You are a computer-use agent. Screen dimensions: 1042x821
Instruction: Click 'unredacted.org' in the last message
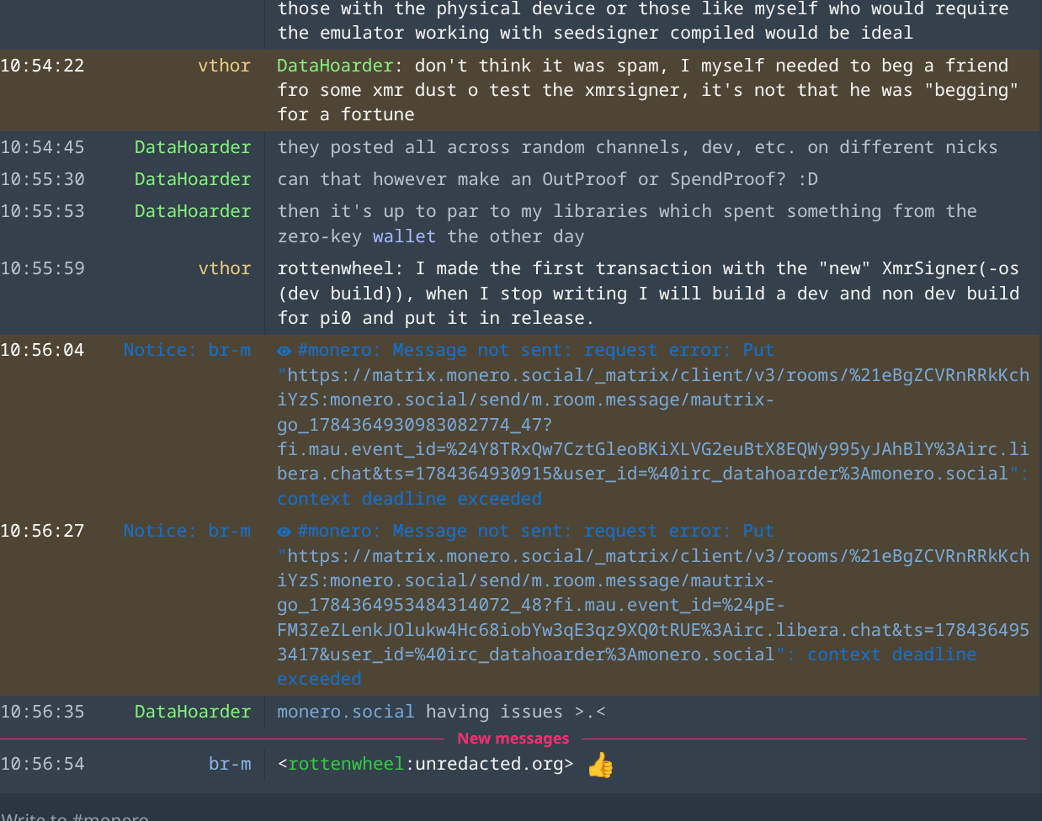[489, 764]
